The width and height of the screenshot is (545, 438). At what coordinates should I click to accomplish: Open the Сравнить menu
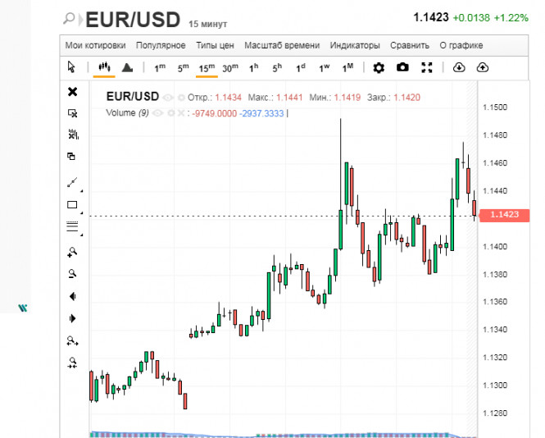pos(410,46)
